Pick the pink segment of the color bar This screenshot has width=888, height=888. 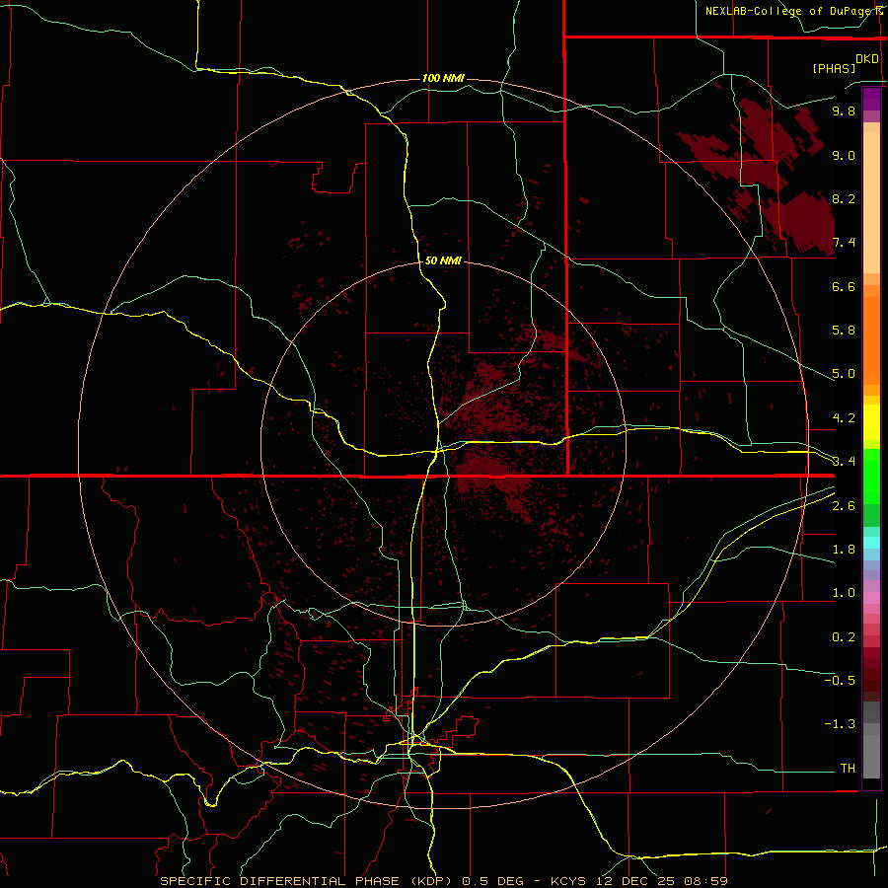click(x=871, y=598)
